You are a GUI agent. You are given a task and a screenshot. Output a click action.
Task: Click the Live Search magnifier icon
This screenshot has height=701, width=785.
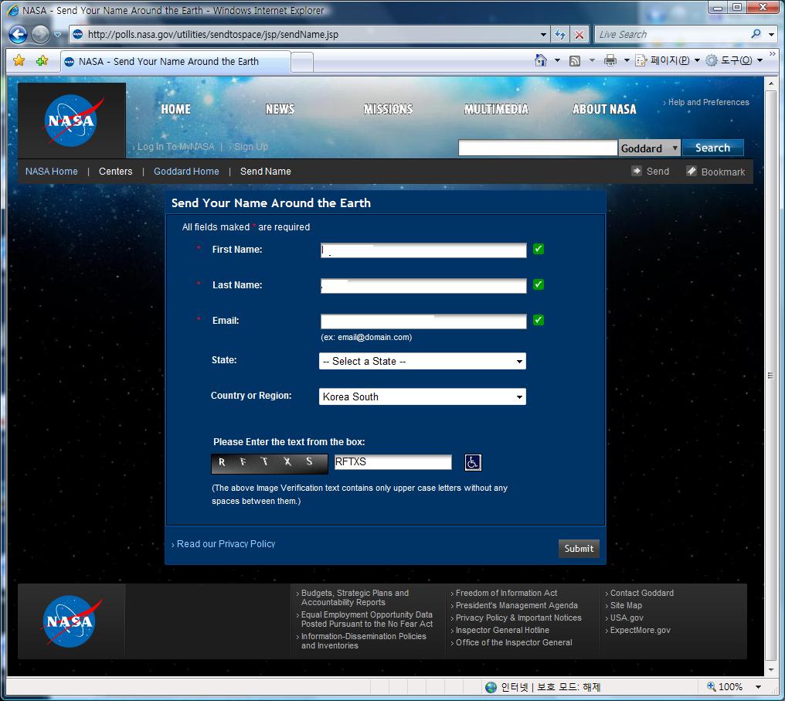(x=756, y=33)
